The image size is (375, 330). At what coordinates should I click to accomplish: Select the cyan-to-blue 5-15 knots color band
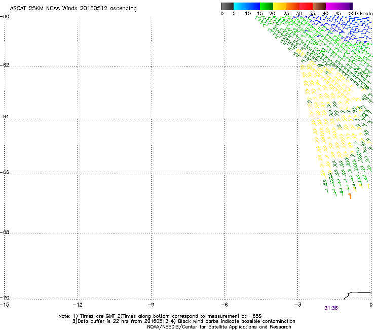tap(247, 6)
